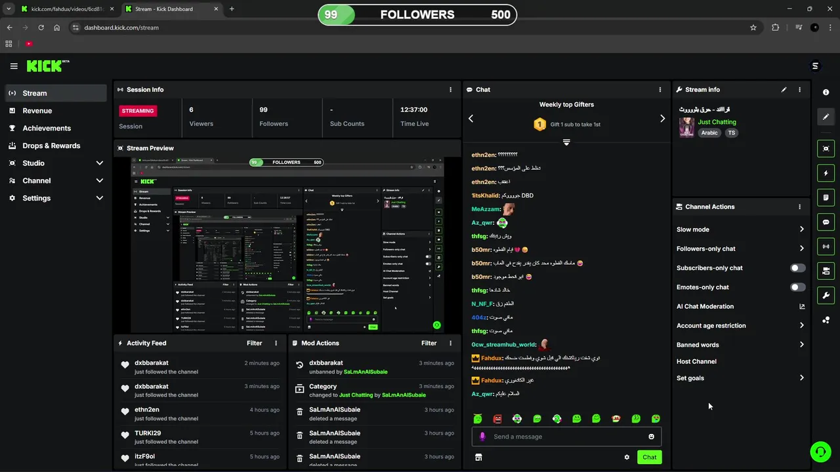Click the Just Chatting category link
Image resolution: width=840 pixels, height=472 pixels.
coord(717,122)
